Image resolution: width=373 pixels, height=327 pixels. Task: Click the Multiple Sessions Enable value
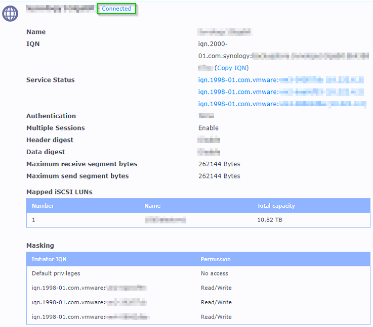[209, 128]
